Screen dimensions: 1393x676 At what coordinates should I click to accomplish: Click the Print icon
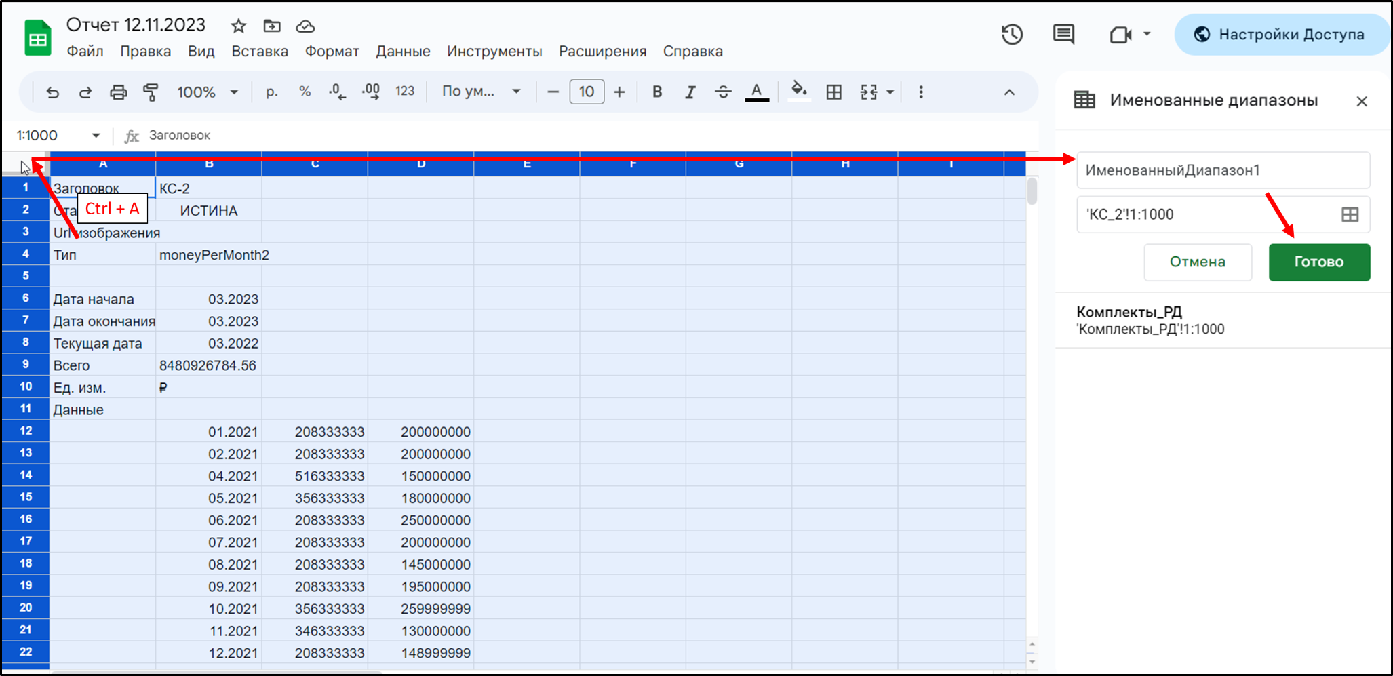[x=119, y=92]
